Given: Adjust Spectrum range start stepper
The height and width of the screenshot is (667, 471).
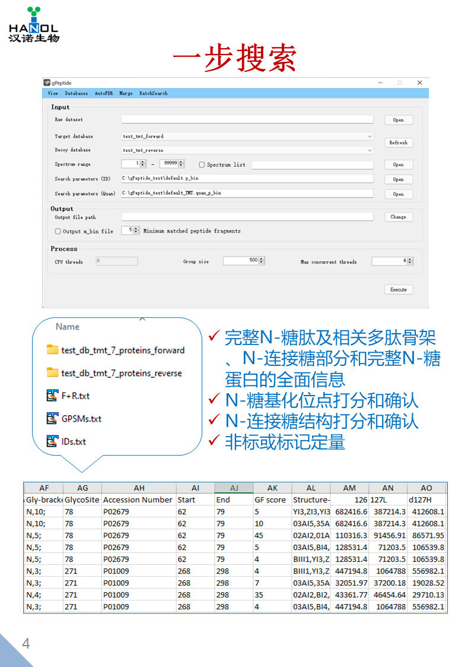Looking at the screenshot, I should point(143,163).
